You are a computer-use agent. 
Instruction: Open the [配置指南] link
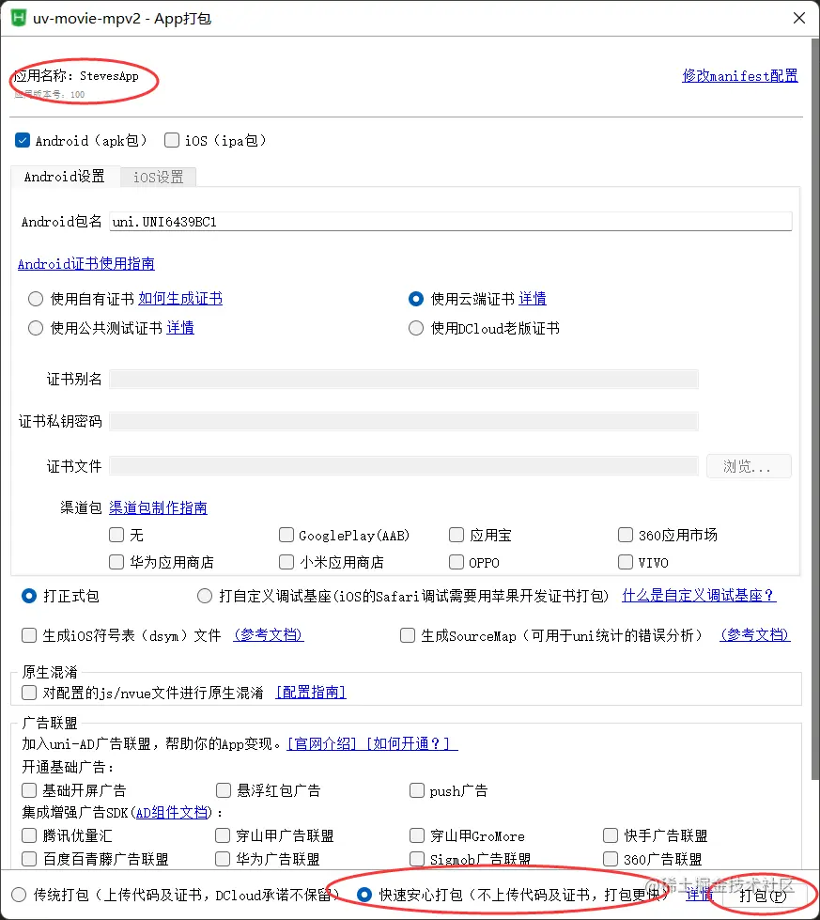(x=311, y=693)
